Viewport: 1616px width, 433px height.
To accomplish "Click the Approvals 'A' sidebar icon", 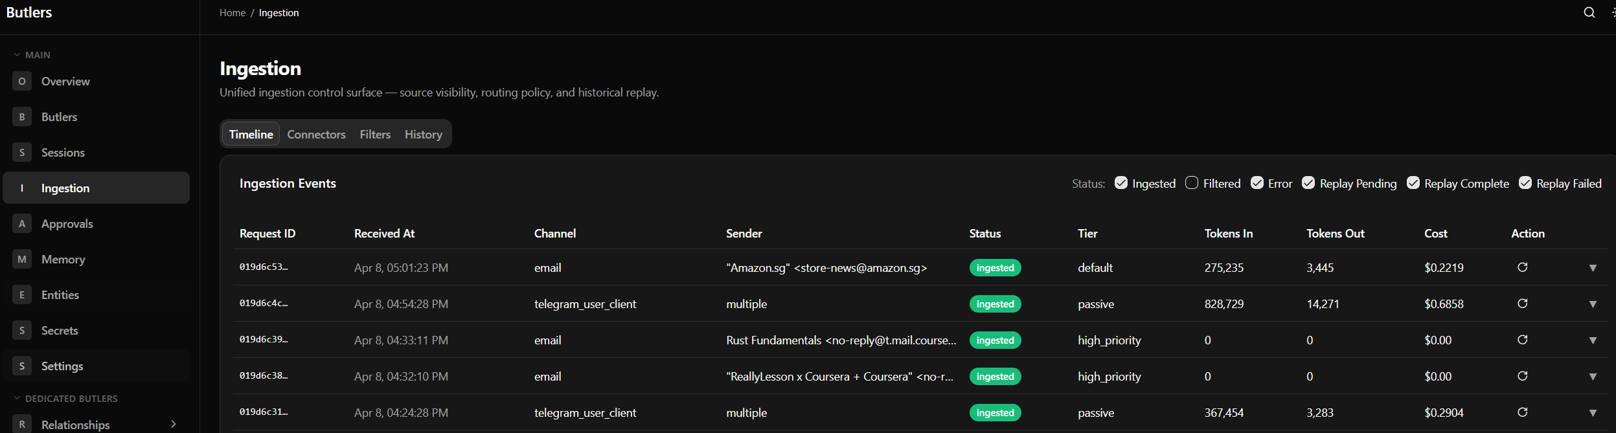I will click(x=22, y=223).
